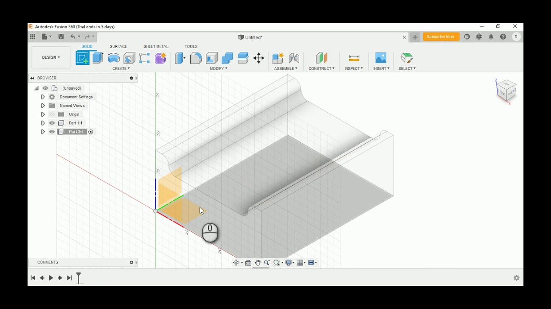Open the INSPECT dropdown menu
The image size is (551, 309).
pyautogui.click(x=354, y=69)
